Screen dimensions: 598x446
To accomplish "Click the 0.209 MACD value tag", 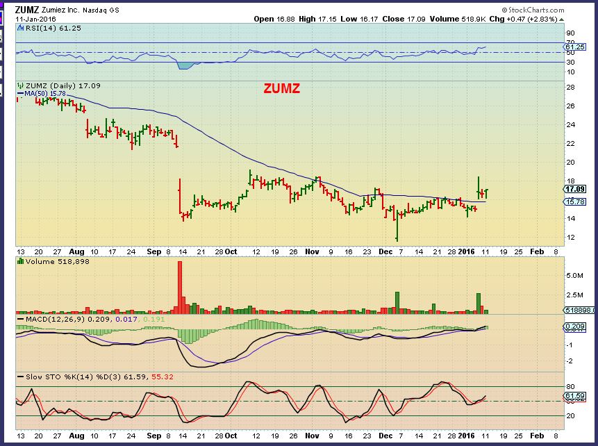I will point(575,327).
